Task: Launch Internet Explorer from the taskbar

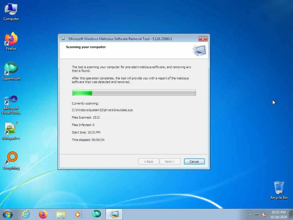Action: tap(25, 214)
